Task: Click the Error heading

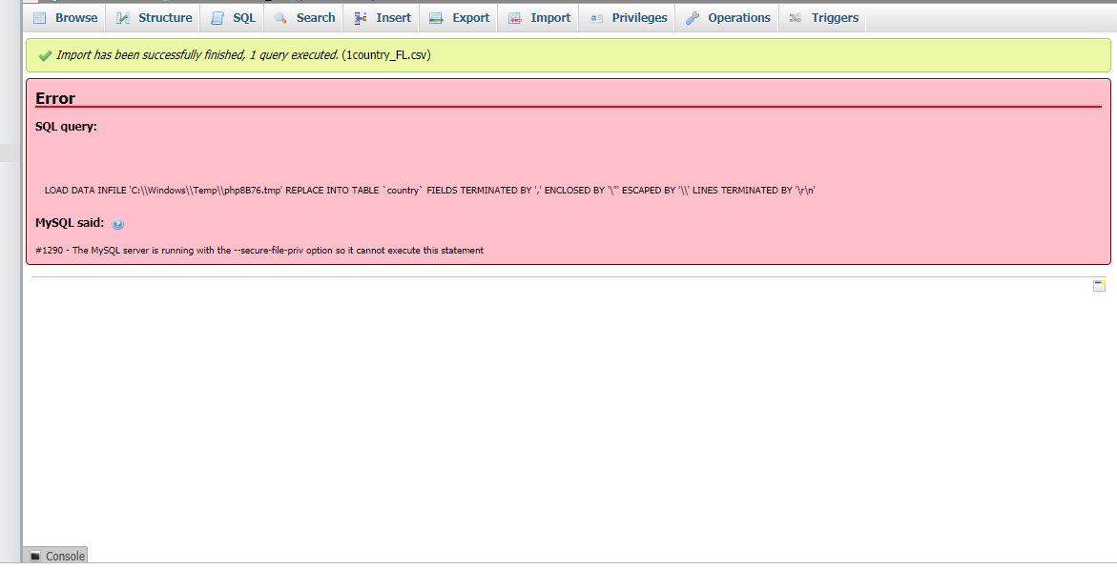Action: click(55, 98)
